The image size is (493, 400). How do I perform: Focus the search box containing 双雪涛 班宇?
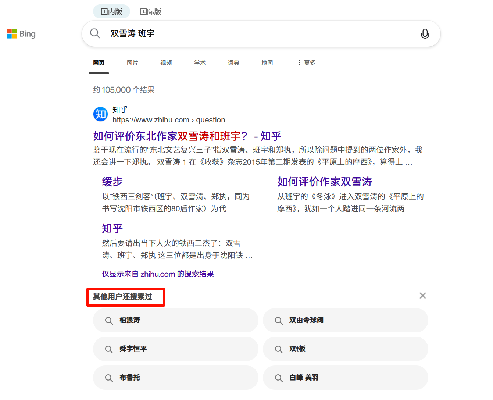pyautogui.click(x=261, y=33)
